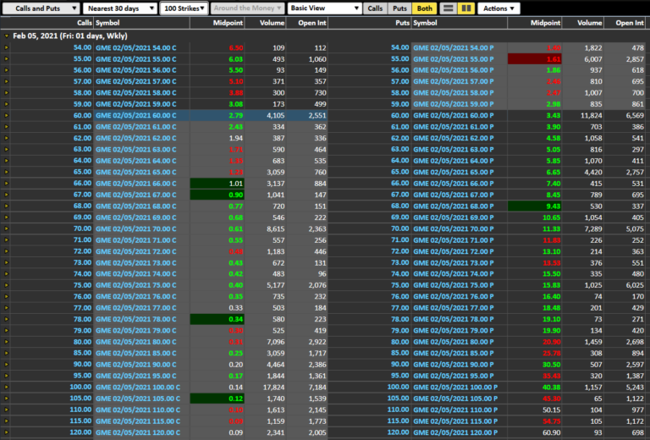
Task: Select GME 02/05/2021 54.00 C symbol
Action: [x=136, y=47]
